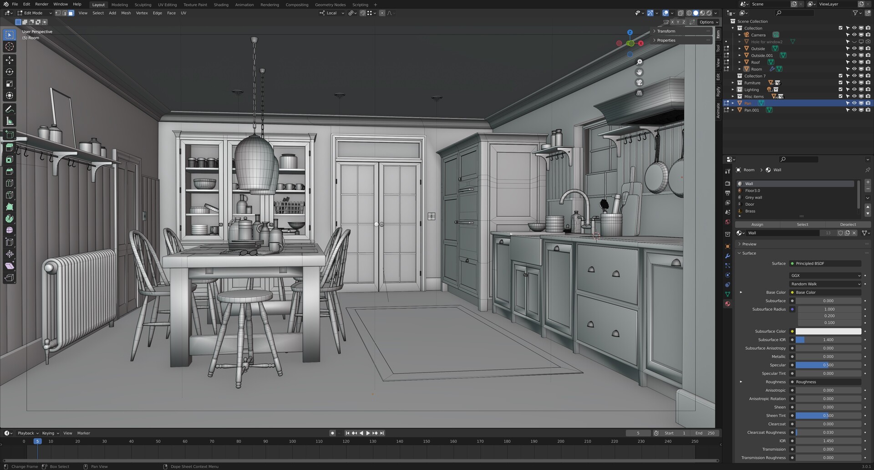Click the Assign material button

coord(757,225)
